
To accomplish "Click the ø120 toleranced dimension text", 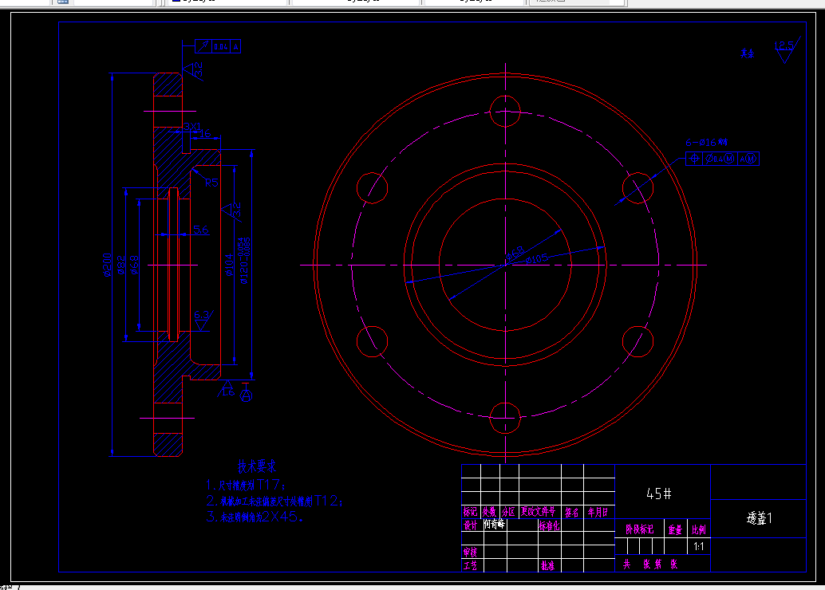I will click(x=245, y=261).
